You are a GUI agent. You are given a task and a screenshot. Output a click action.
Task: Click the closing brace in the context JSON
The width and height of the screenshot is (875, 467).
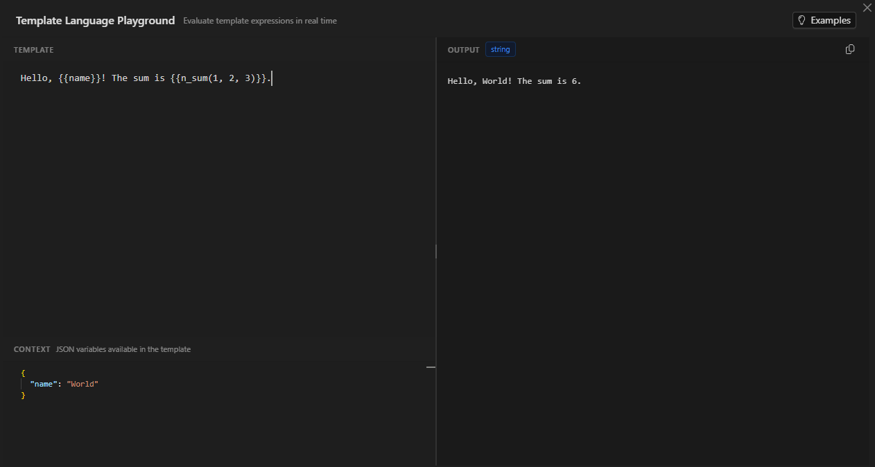23,395
